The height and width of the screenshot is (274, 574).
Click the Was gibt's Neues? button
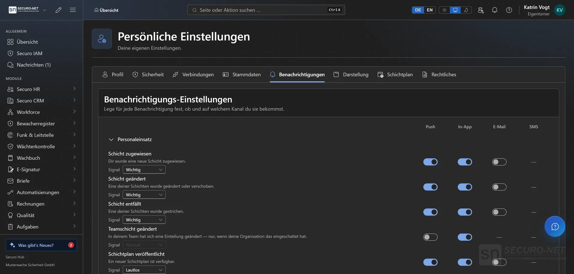pyautogui.click(x=41, y=245)
